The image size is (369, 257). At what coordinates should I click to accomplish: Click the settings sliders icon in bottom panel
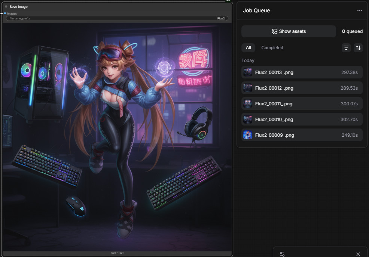(x=282, y=254)
